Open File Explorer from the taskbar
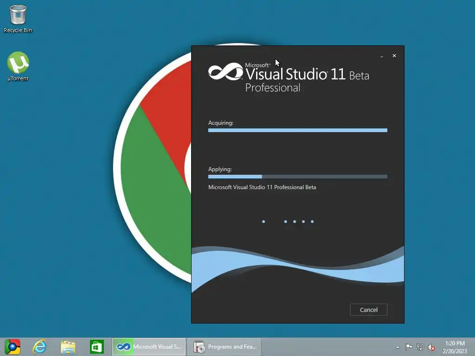The image size is (475, 356). (68, 347)
